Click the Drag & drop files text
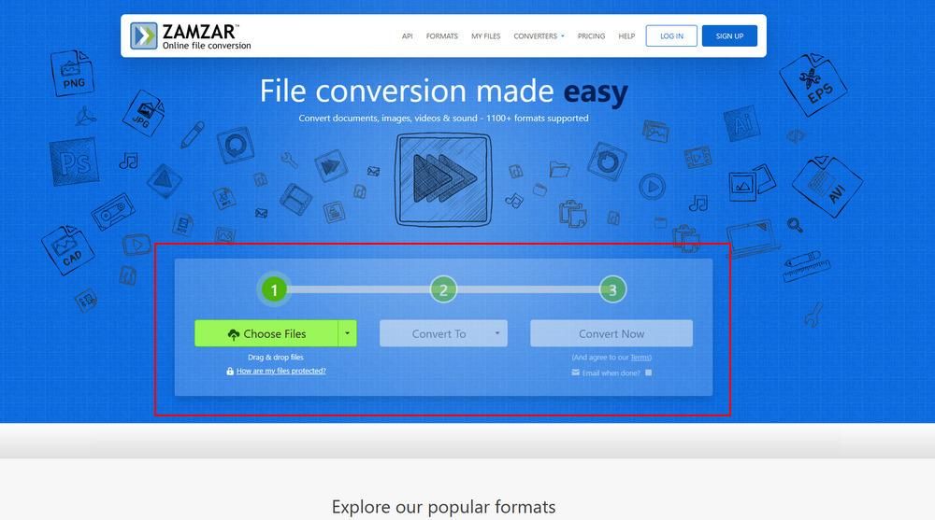This screenshot has height=520, width=935. click(276, 358)
